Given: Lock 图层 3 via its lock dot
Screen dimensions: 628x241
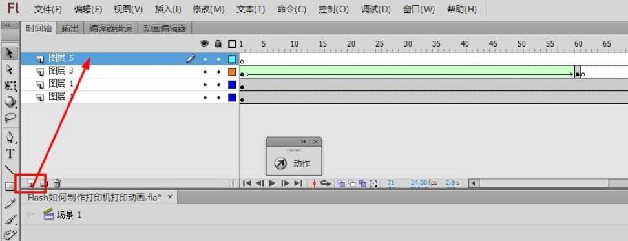Looking at the screenshot, I should tap(218, 72).
